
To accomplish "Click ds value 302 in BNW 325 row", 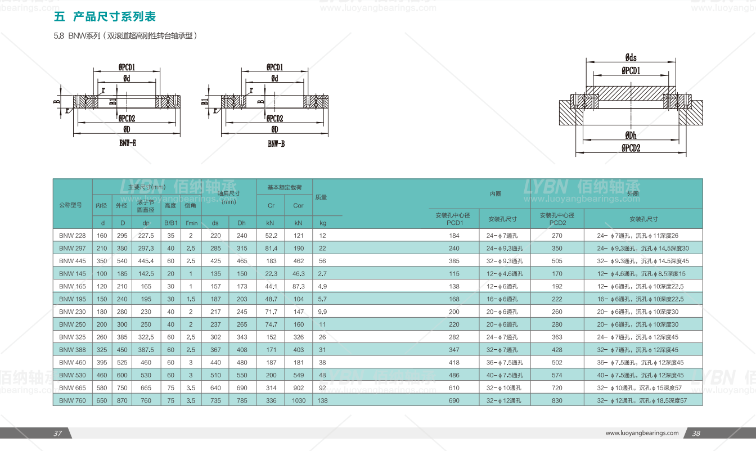I will point(215,337).
